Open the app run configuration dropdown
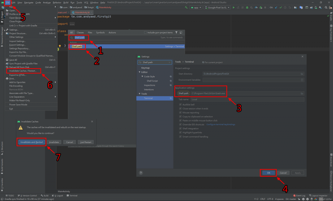Viewport: 333px width, 201px height. click(x=196, y=7)
